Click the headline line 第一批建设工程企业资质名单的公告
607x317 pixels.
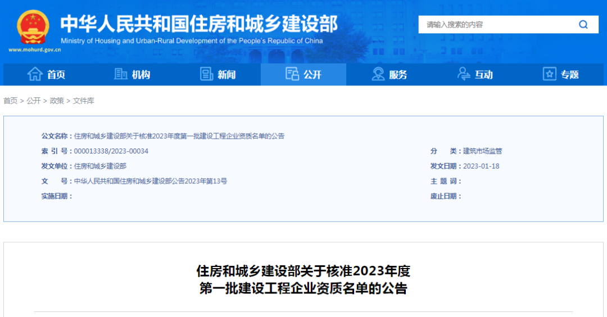303,288
